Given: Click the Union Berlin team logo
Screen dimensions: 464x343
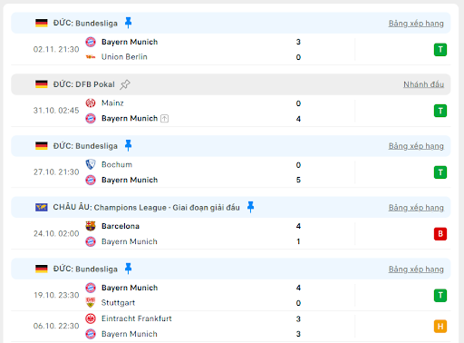Looking at the screenshot, I should pos(91,57).
